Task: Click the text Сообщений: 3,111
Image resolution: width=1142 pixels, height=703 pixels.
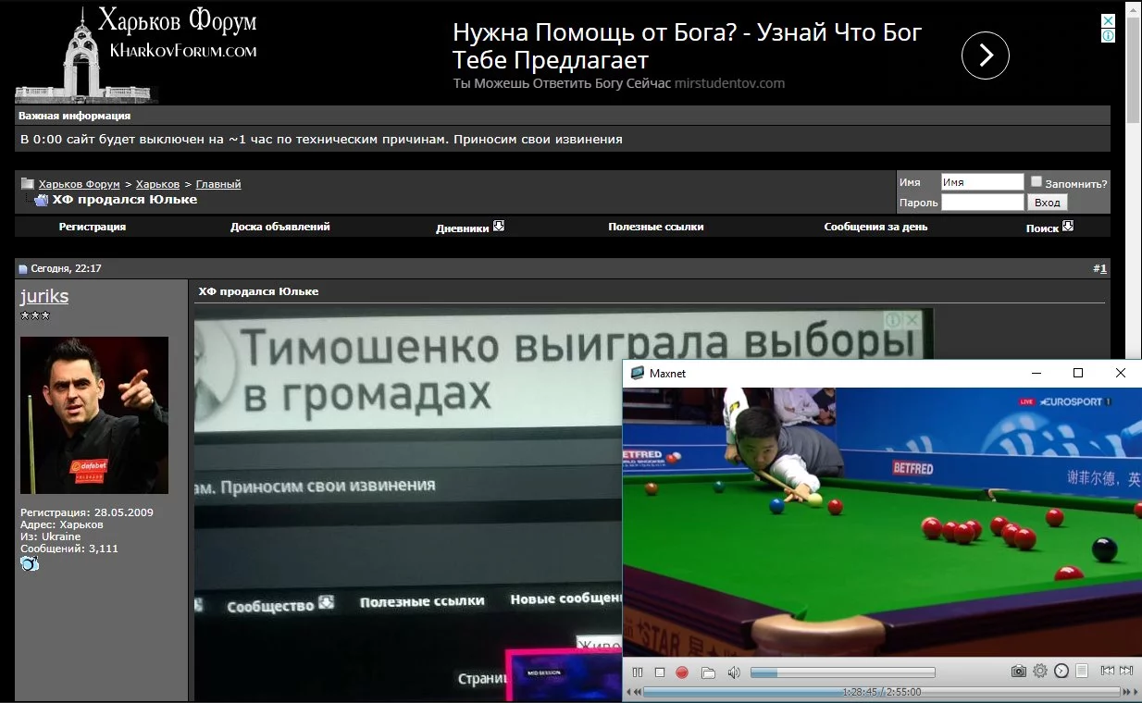Action: click(x=69, y=549)
